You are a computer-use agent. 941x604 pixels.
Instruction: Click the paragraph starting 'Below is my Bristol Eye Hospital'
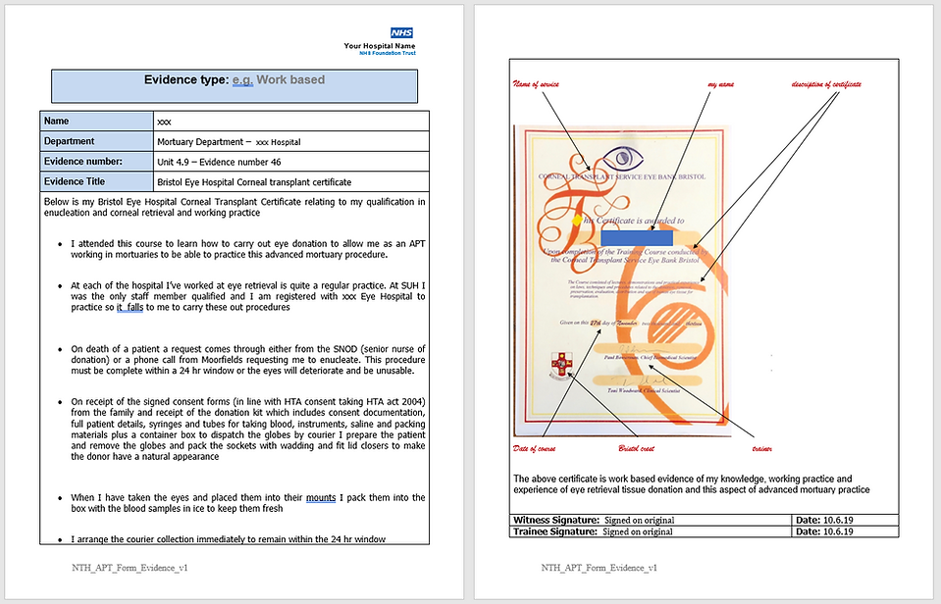point(235,207)
